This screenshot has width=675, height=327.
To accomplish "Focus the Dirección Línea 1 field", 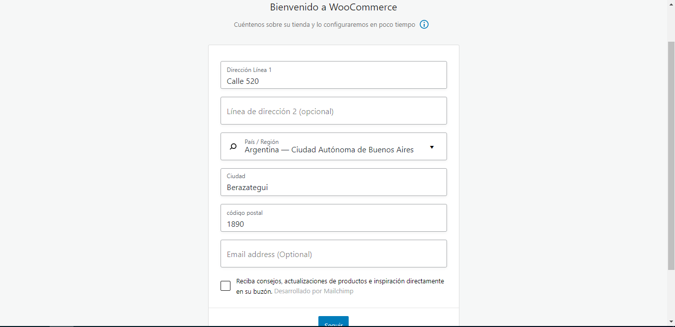I will (x=333, y=81).
